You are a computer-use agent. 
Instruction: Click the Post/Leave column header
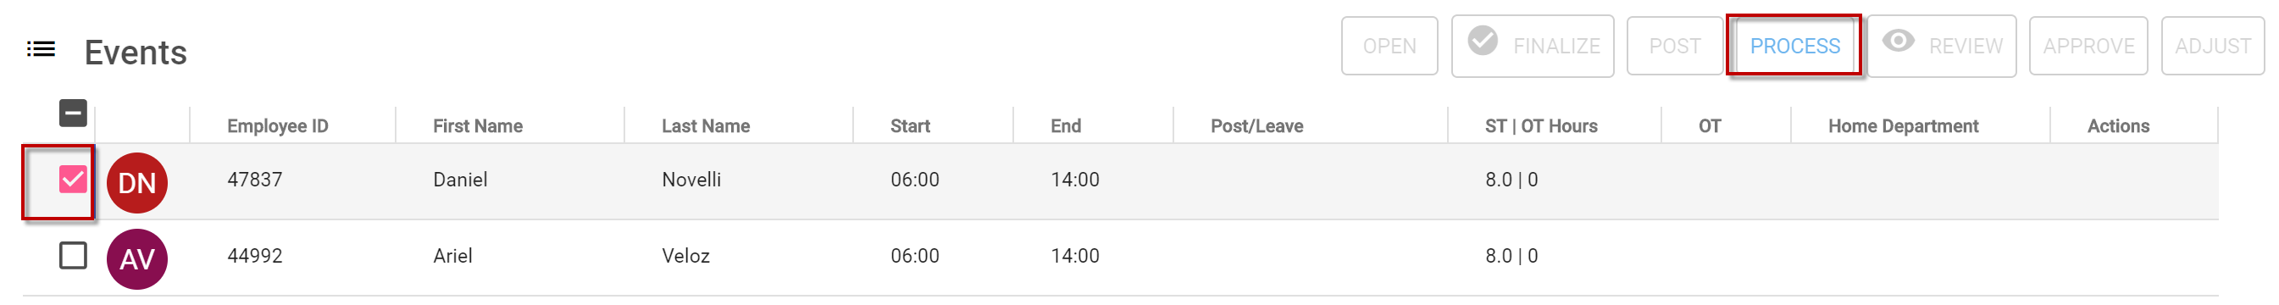pos(1256,126)
